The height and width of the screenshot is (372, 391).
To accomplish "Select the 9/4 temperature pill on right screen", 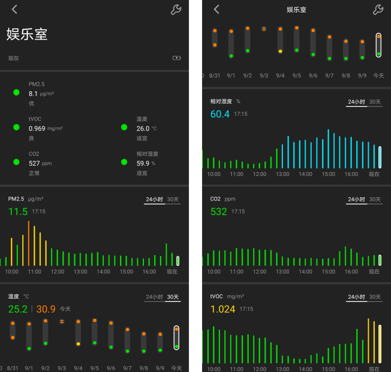I will pyautogui.click(x=280, y=40).
